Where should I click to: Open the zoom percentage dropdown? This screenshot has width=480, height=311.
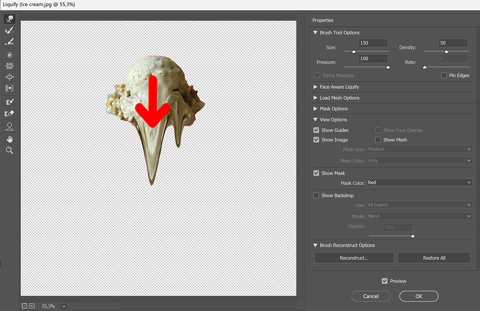[x=63, y=306]
